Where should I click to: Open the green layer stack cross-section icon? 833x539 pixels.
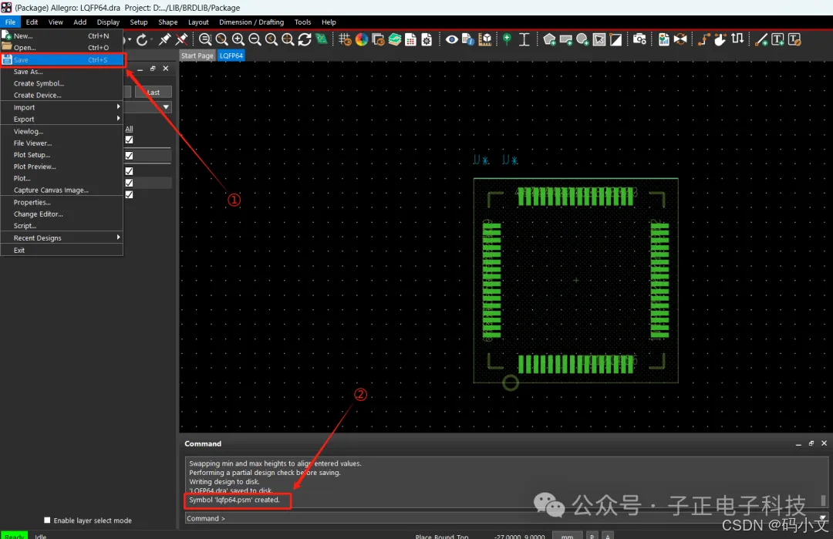point(395,40)
